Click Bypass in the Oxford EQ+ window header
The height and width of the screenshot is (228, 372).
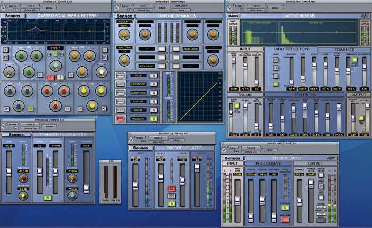click(x=12, y=6)
